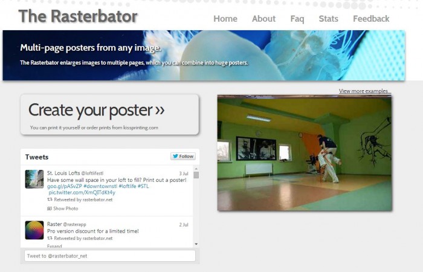Click The Rasterbator site logo title
Viewport: 423px width, 272px height.
click(78, 16)
